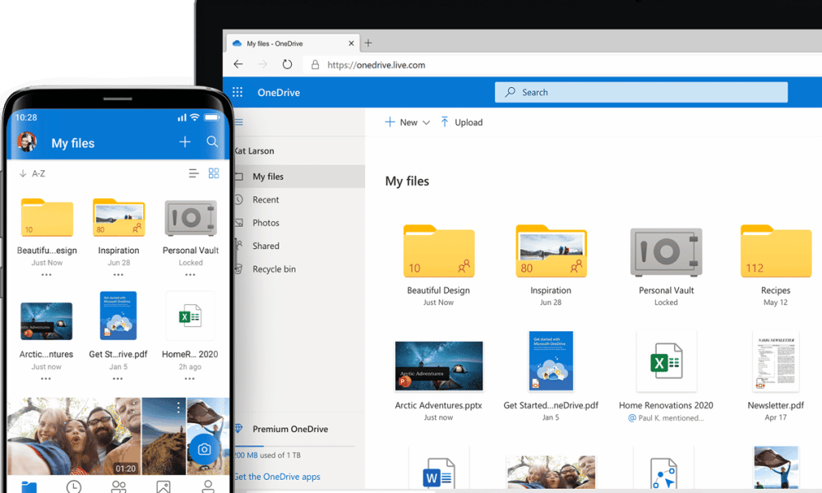Open more options for HomeR... 2020 on phone
Viewport: 822px width, 493px height.
(190, 378)
